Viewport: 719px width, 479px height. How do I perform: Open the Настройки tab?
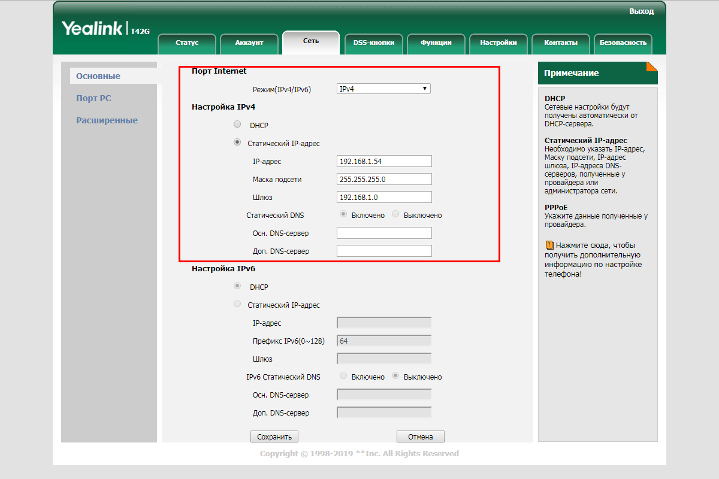tap(499, 43)
